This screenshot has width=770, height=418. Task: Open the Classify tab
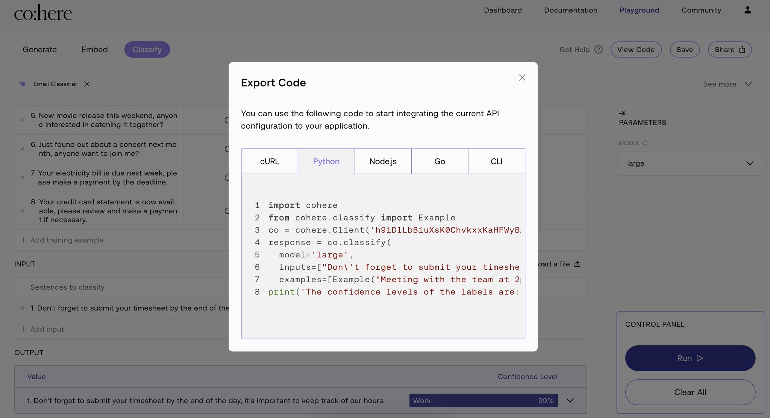pyautogui.click(x=147, y=50)
